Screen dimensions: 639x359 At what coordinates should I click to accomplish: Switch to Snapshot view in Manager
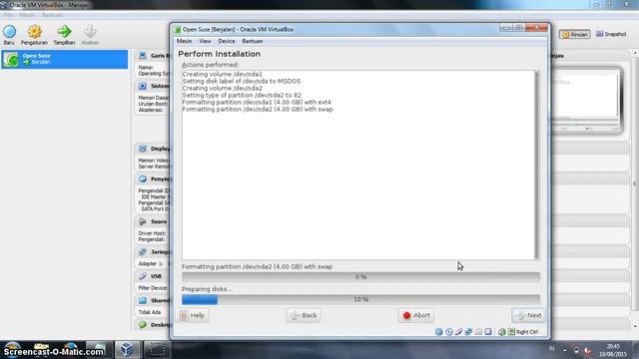point(611,34)
